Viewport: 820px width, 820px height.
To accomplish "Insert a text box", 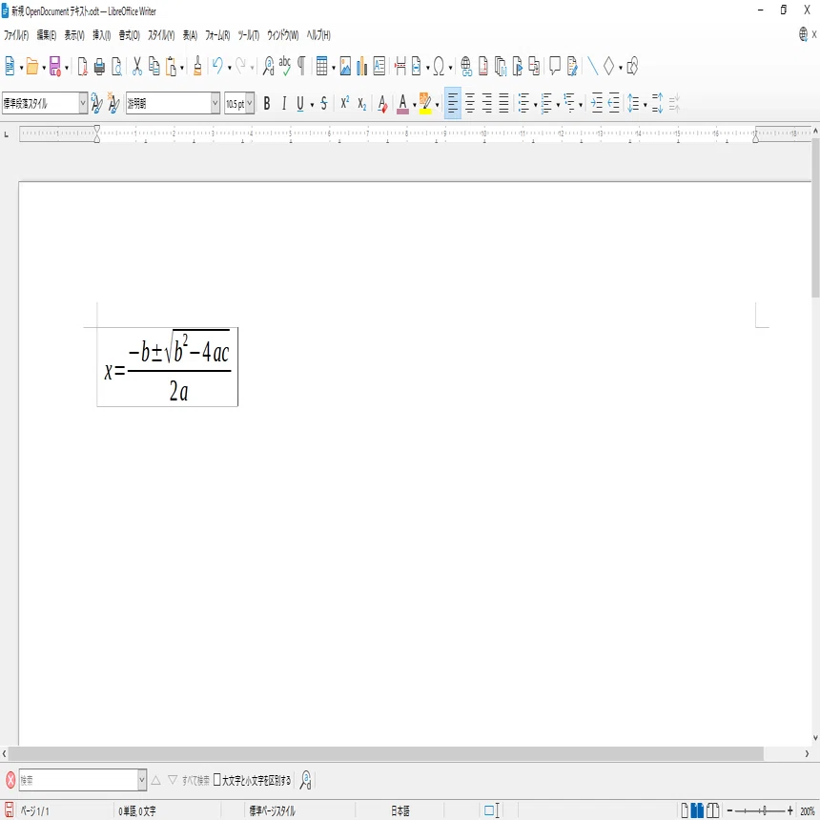I will tap(379, 67).
